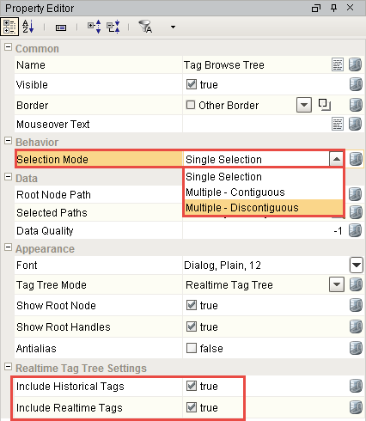
Task: Open the Tag Tree Mode dropdown
Action: tap(337, 284)
